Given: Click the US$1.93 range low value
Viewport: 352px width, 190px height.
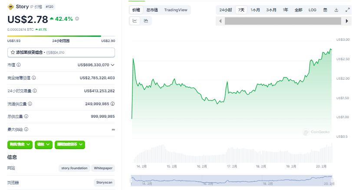Looking at the screenshot, I should 14,41.
